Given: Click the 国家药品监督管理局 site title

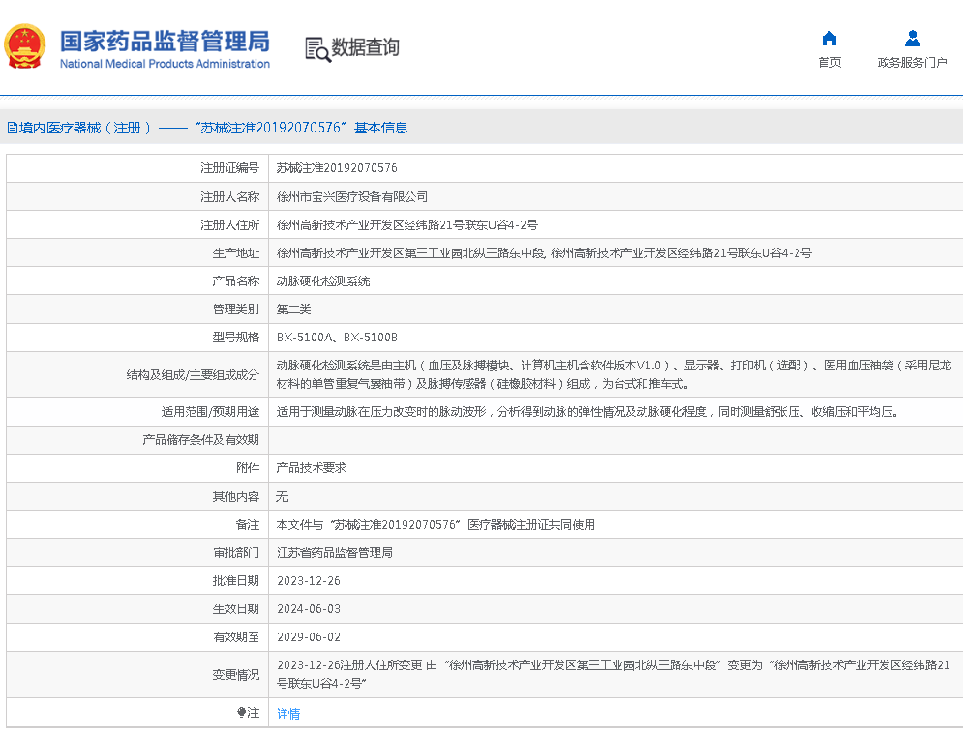Looking at the screenshot, I should pos(165,41).
